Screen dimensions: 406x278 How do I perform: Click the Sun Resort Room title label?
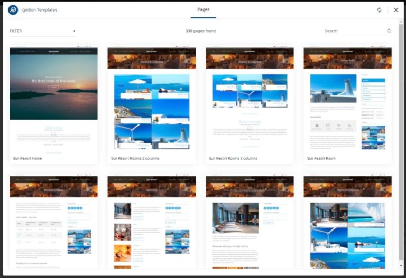[321, 158]
